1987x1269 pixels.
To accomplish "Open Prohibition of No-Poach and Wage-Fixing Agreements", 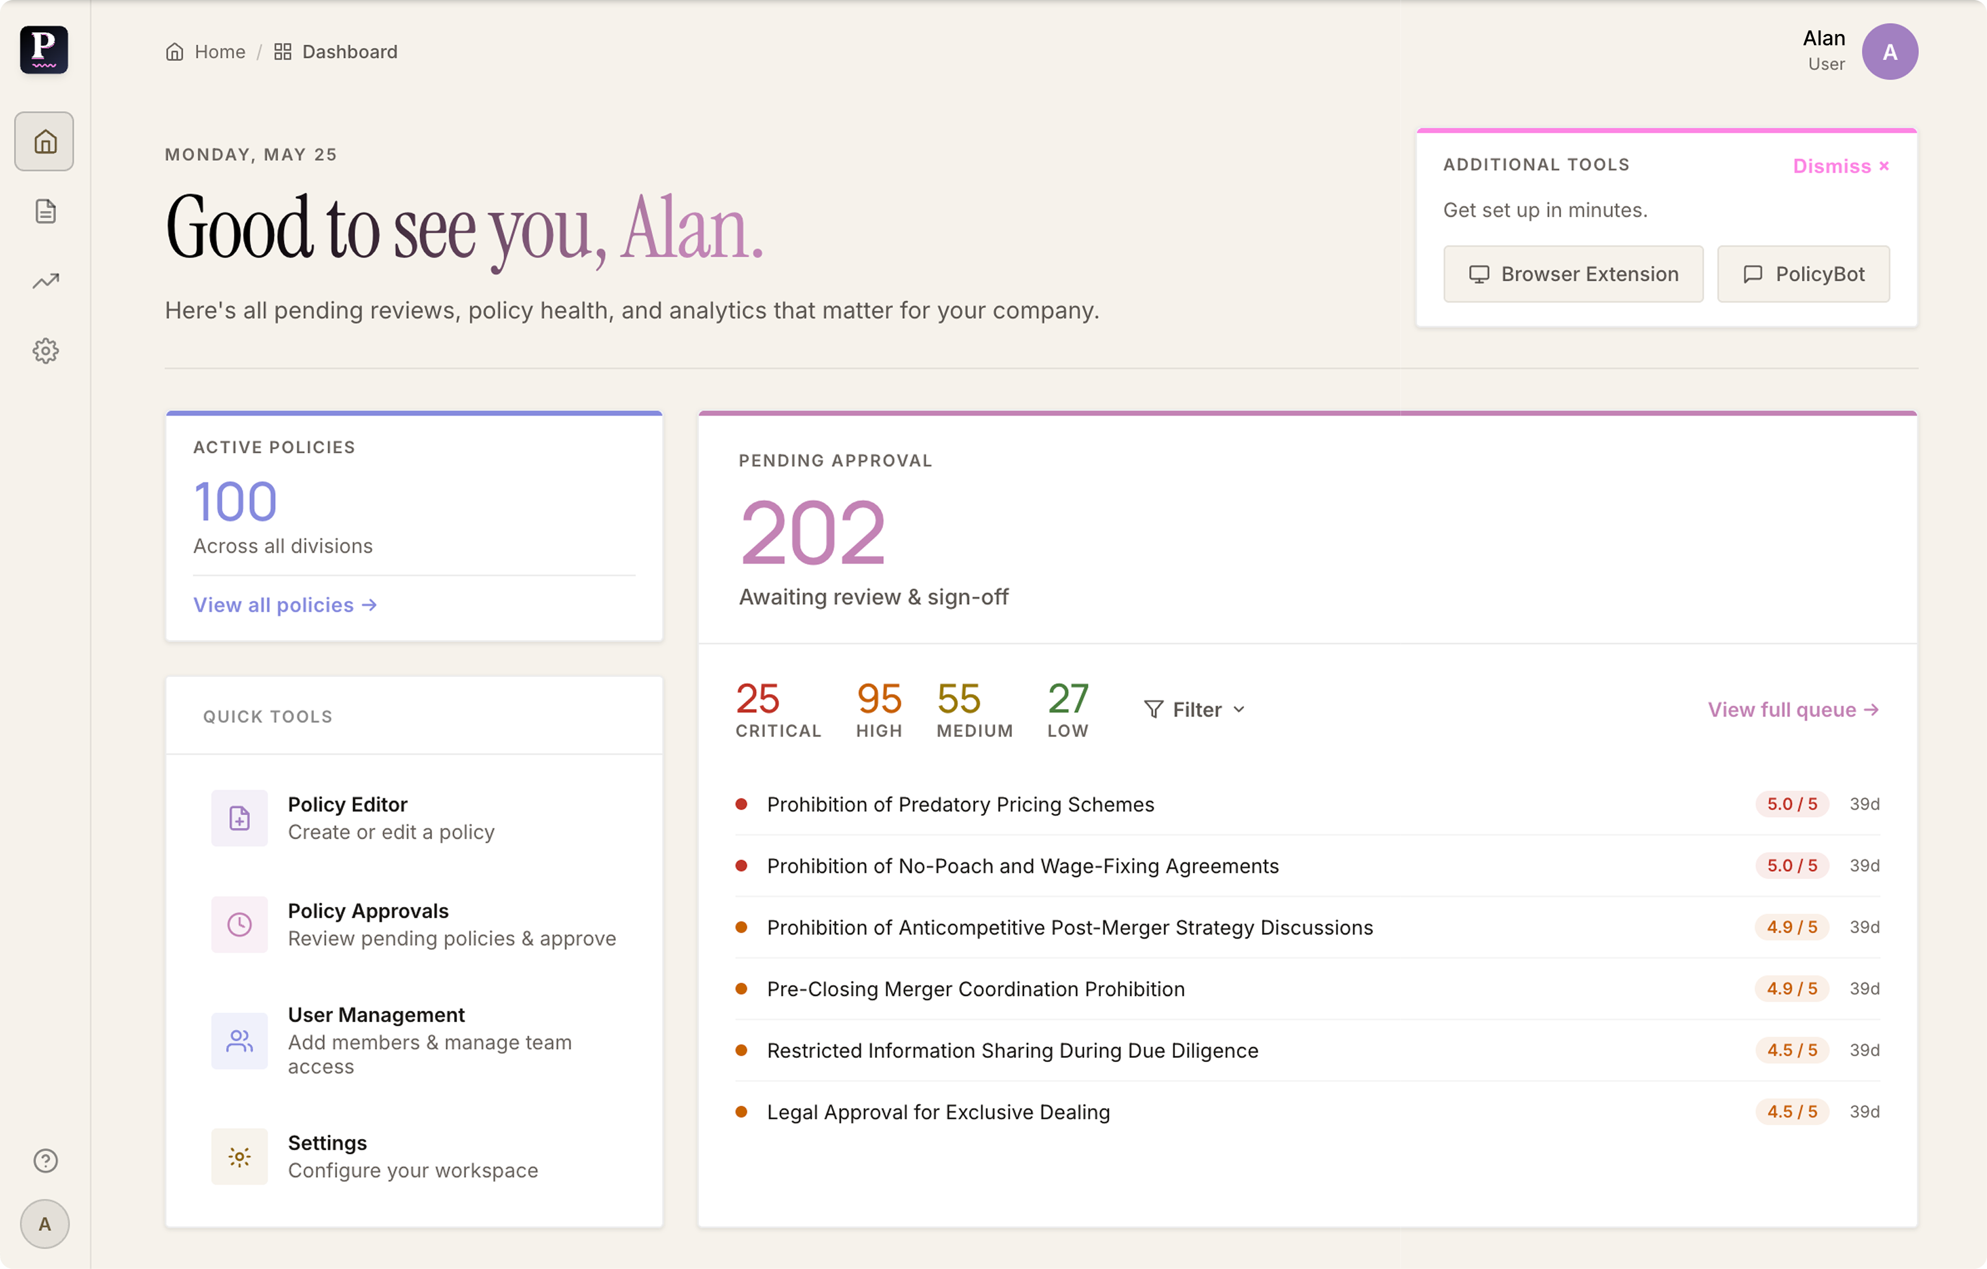I will 1307,866.
